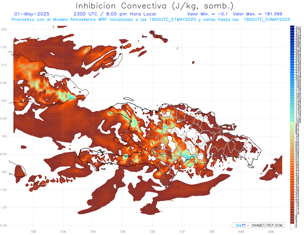The height and width of the screenshot is (235, 304).
Task: Click the "2300 UTC / 8:00 pm Hora Local" text
Action: coord(115,14)
